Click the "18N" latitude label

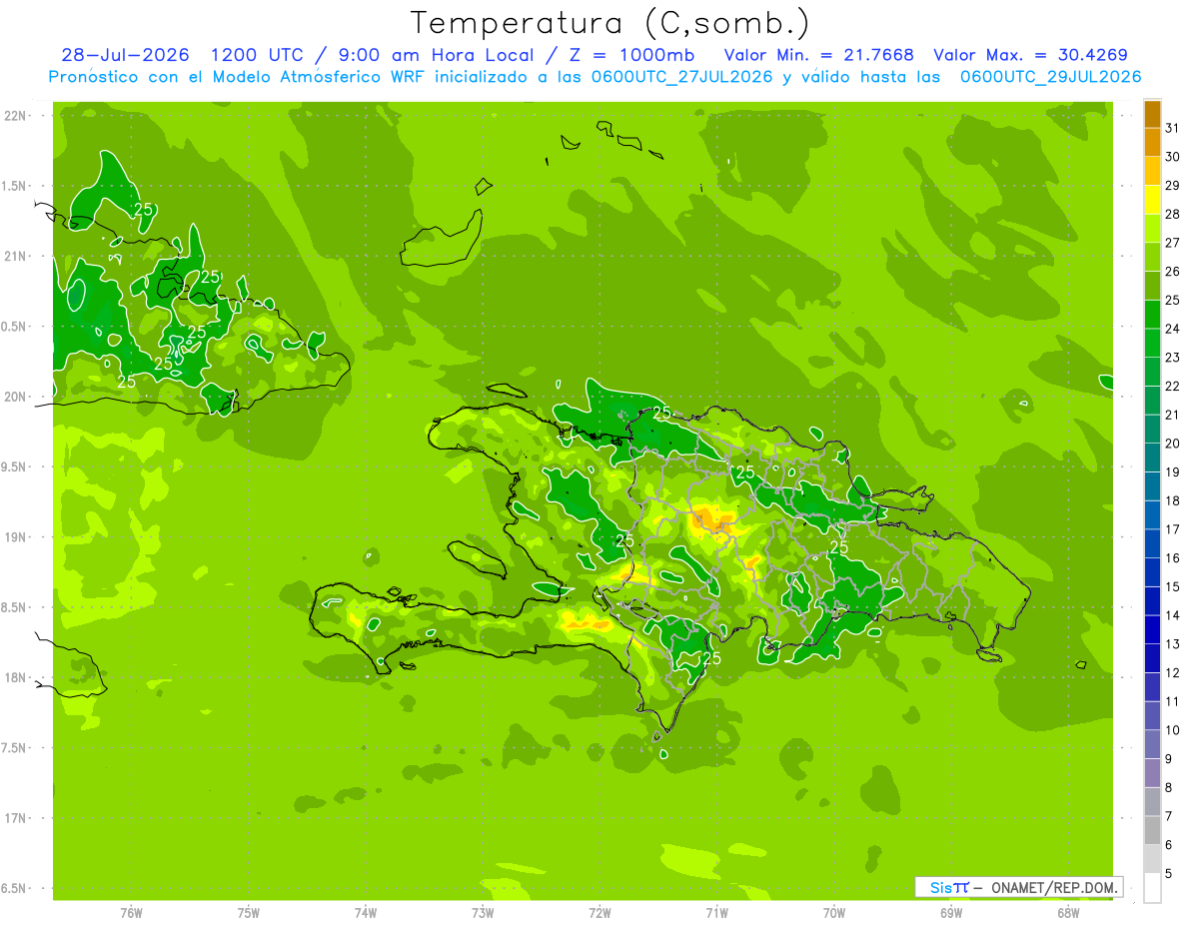[x=17, y=677]
